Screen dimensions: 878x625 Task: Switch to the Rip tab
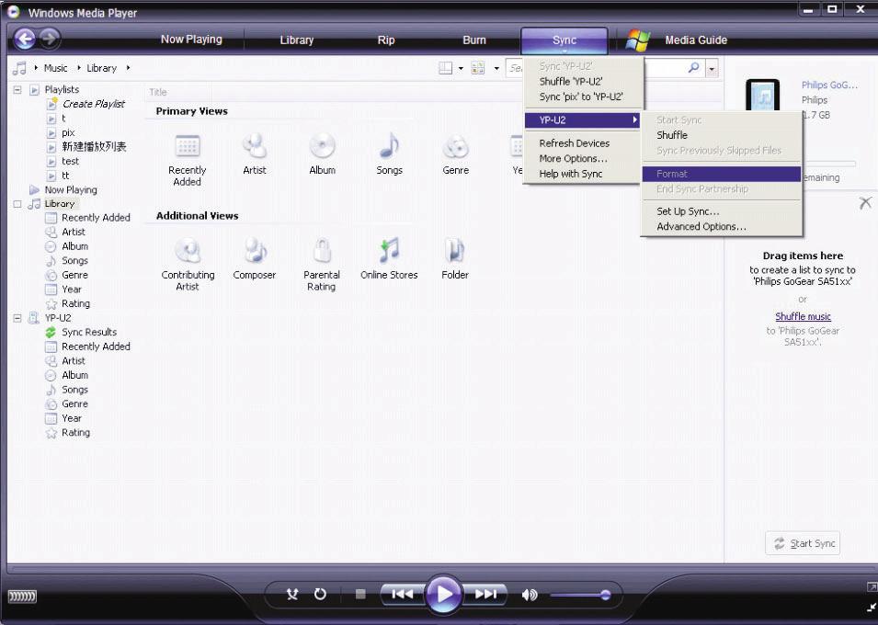click(x=386, y=40)
